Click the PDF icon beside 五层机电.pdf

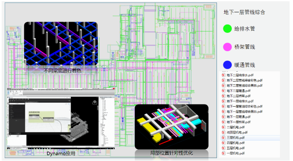point(223,148)
